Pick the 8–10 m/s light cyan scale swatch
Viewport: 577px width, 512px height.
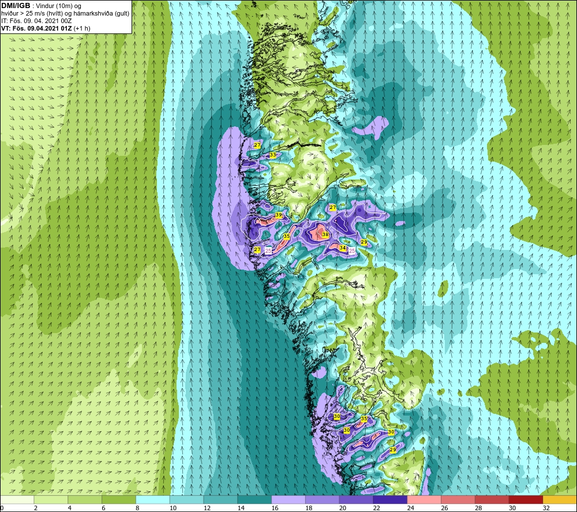pyautogui.click(x=153, y=499)
